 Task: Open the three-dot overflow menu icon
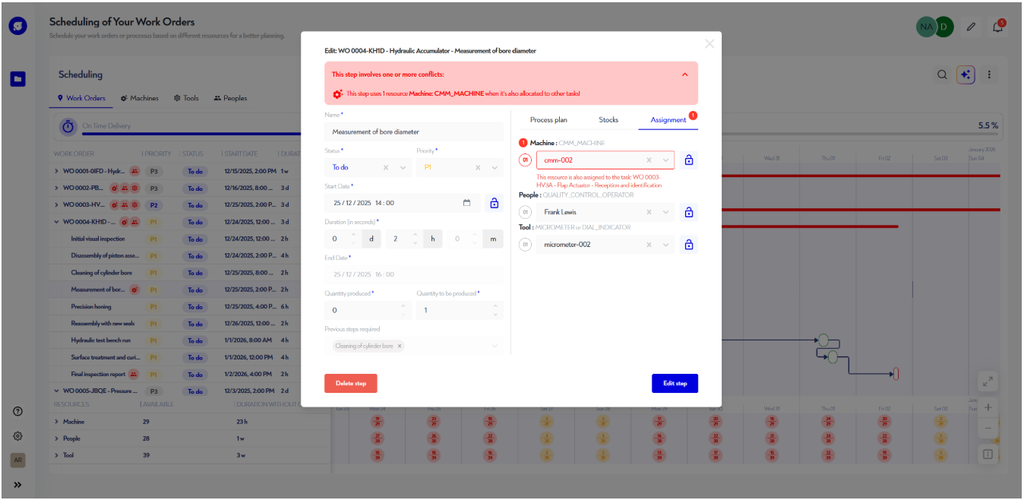(x=990, y=74)
